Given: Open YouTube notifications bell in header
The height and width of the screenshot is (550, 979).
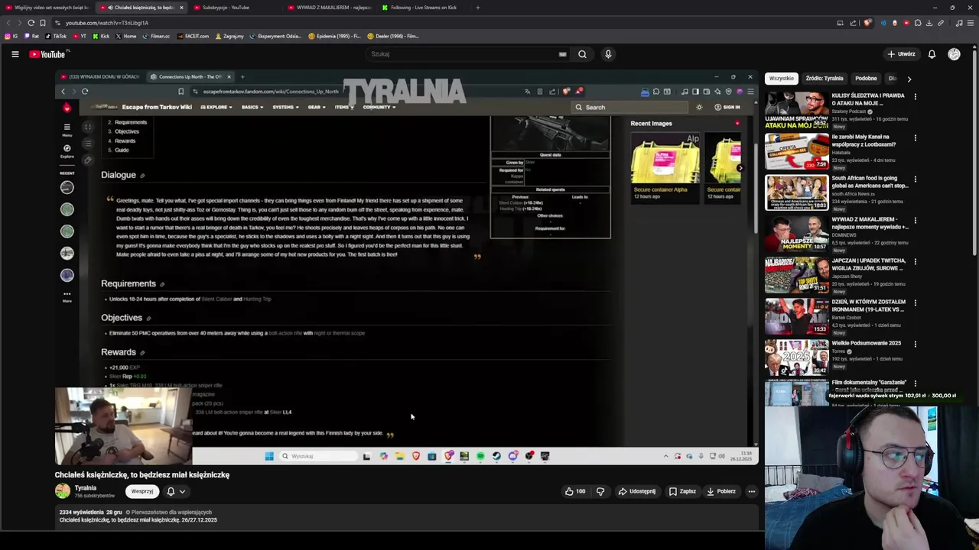Looking at the screenshot, I should coord(932,54).
